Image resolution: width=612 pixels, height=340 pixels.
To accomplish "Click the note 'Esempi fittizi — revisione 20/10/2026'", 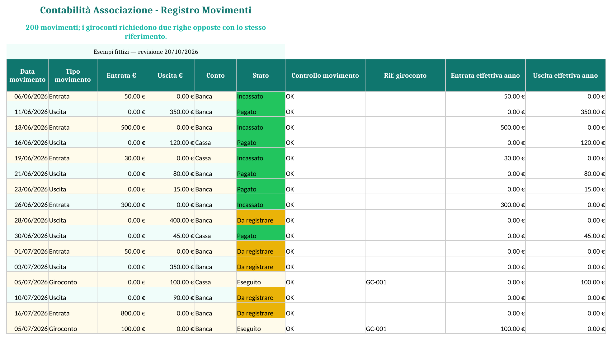I will (x=146, y=52).
